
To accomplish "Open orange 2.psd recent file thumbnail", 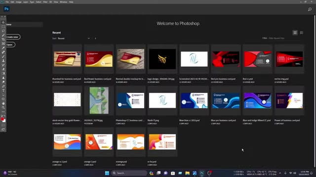I will 99,142.
